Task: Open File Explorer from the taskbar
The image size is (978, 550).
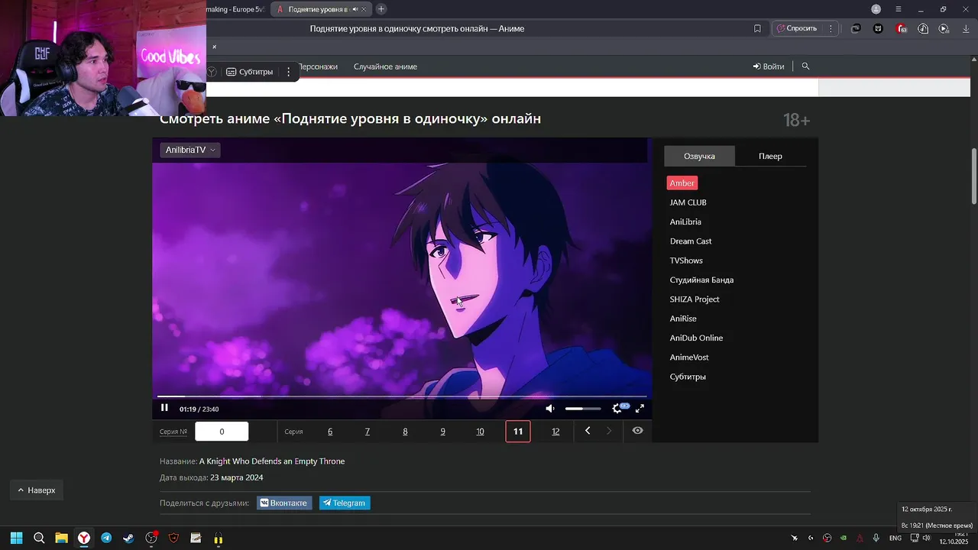Action: (61, 538)
